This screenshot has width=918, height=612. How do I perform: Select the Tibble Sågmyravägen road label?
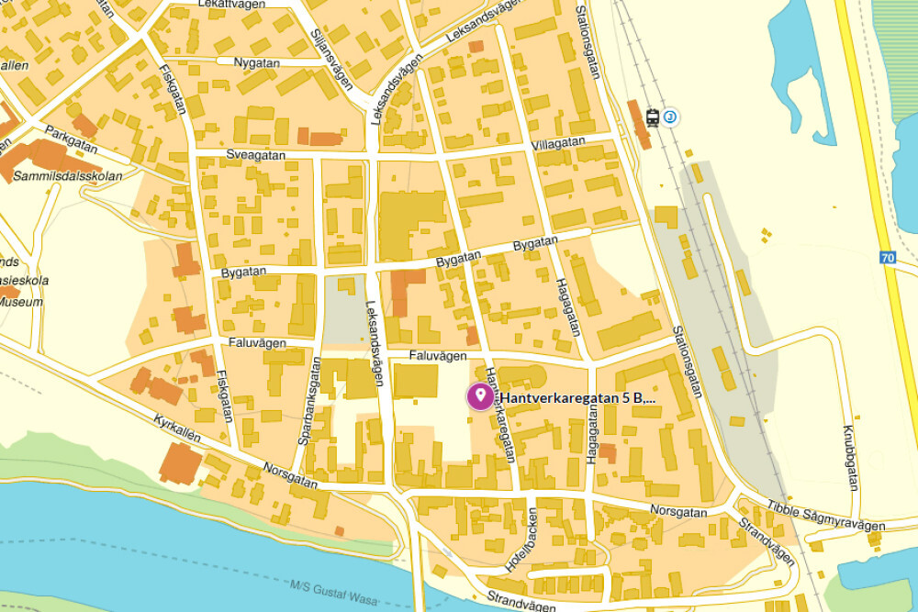[x=825, y=516]
